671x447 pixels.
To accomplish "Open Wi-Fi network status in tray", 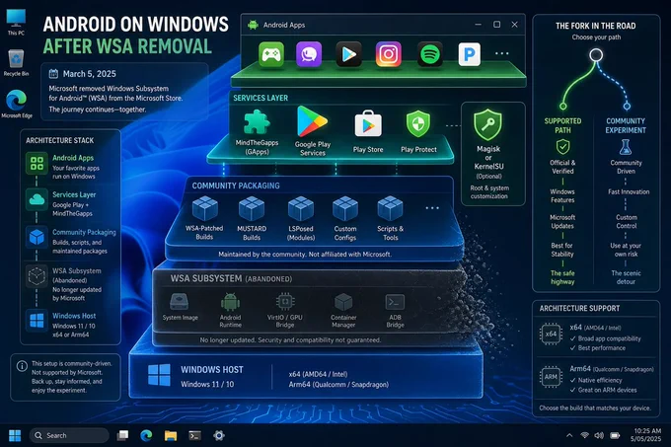I will click(x=584, y=435).
